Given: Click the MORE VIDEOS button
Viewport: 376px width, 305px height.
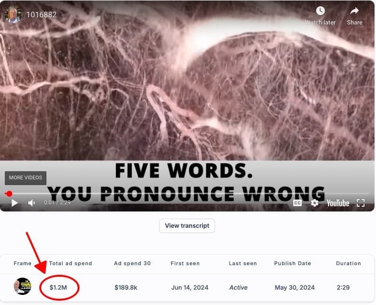Looking at the screenshot, I should 25,178.
